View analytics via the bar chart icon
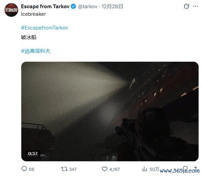Image resolution: width=202 pixels, height=176 pixels. 145,169
